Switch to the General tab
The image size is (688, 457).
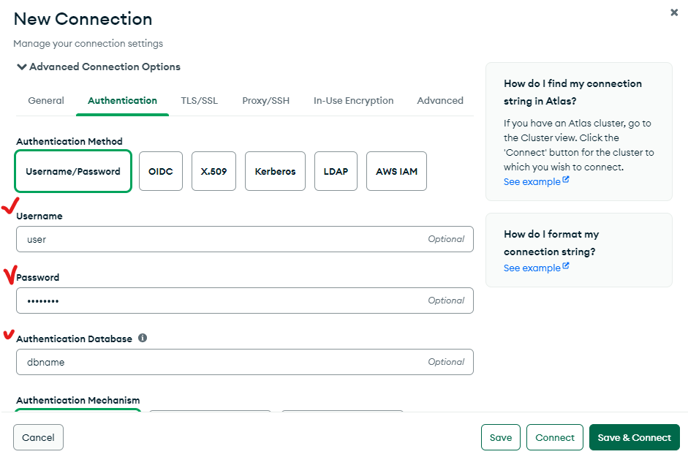pos(46,100)
